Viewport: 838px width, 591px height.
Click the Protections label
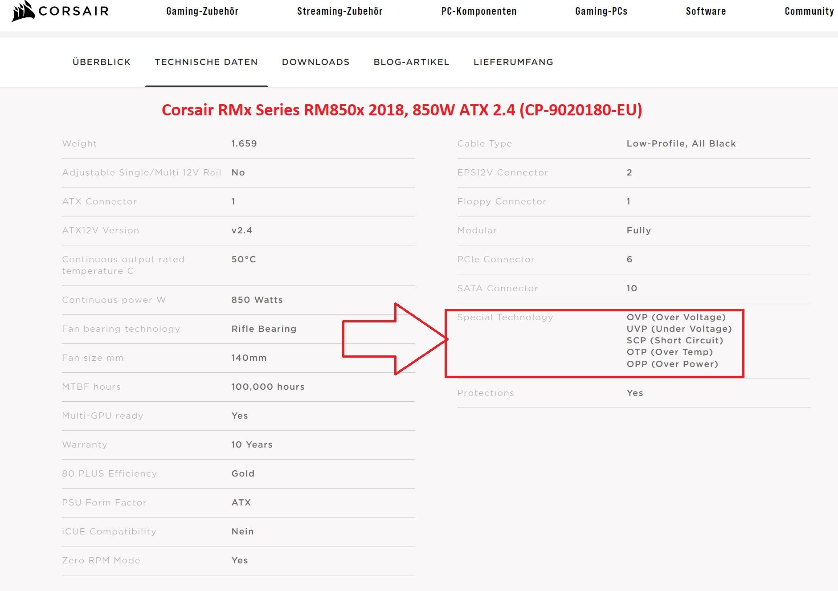(486, 393)
